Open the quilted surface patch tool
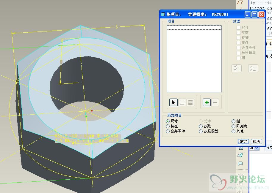 pos(240,155)
